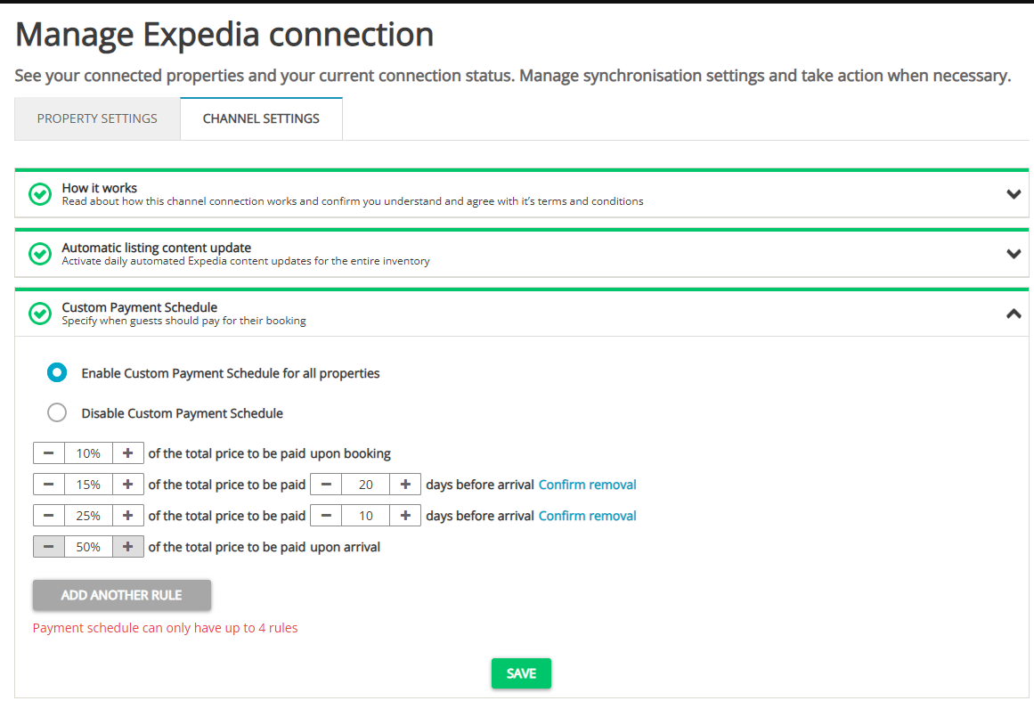Decrease the 15% payment percentage

[x=49, y=484]
